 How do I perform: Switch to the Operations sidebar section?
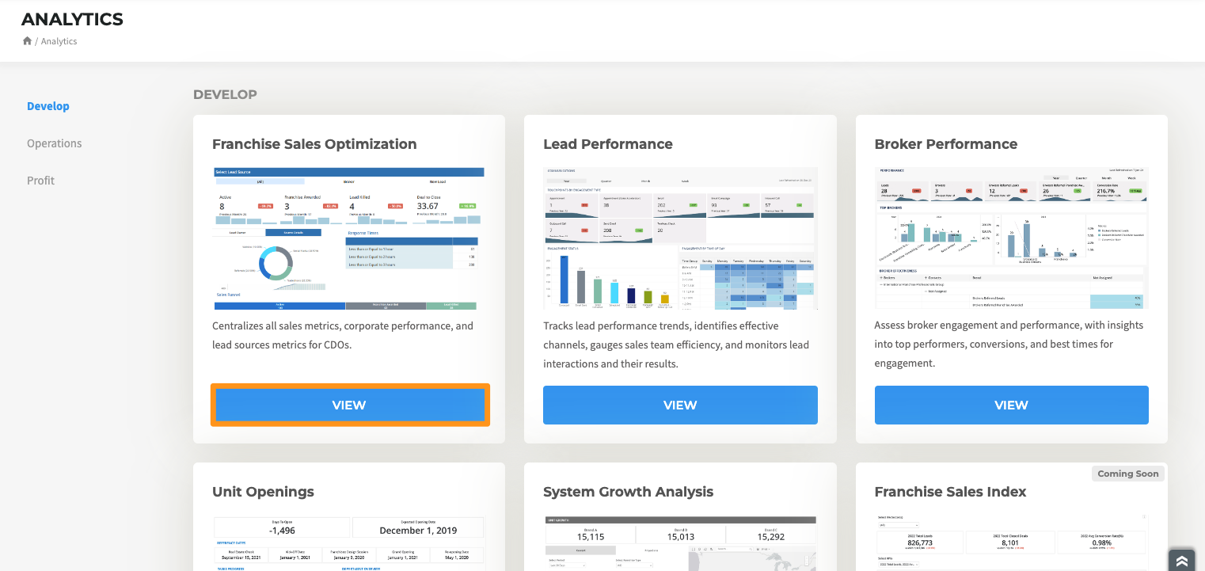pos(55,143)
